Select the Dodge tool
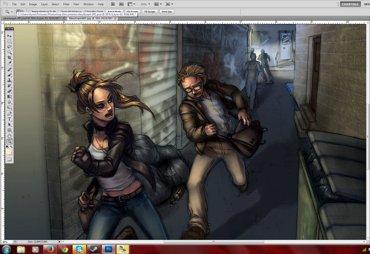This screenshot has width=370, height=254. click(x=9, y=107)
